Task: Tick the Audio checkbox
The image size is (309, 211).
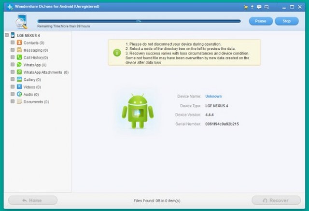Action: (13, 94)
